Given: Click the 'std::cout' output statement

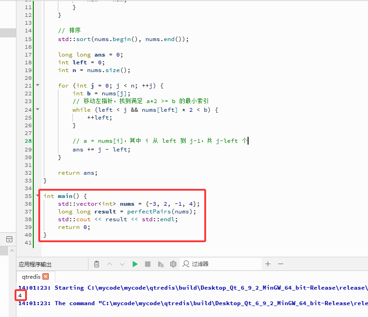Looking at the screenshot, I should (118, 219).
